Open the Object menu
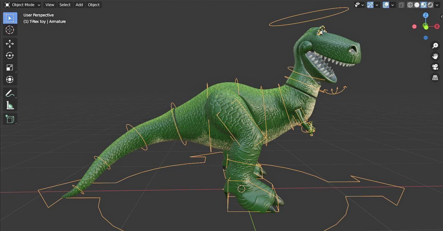 [x=94, y=5]
